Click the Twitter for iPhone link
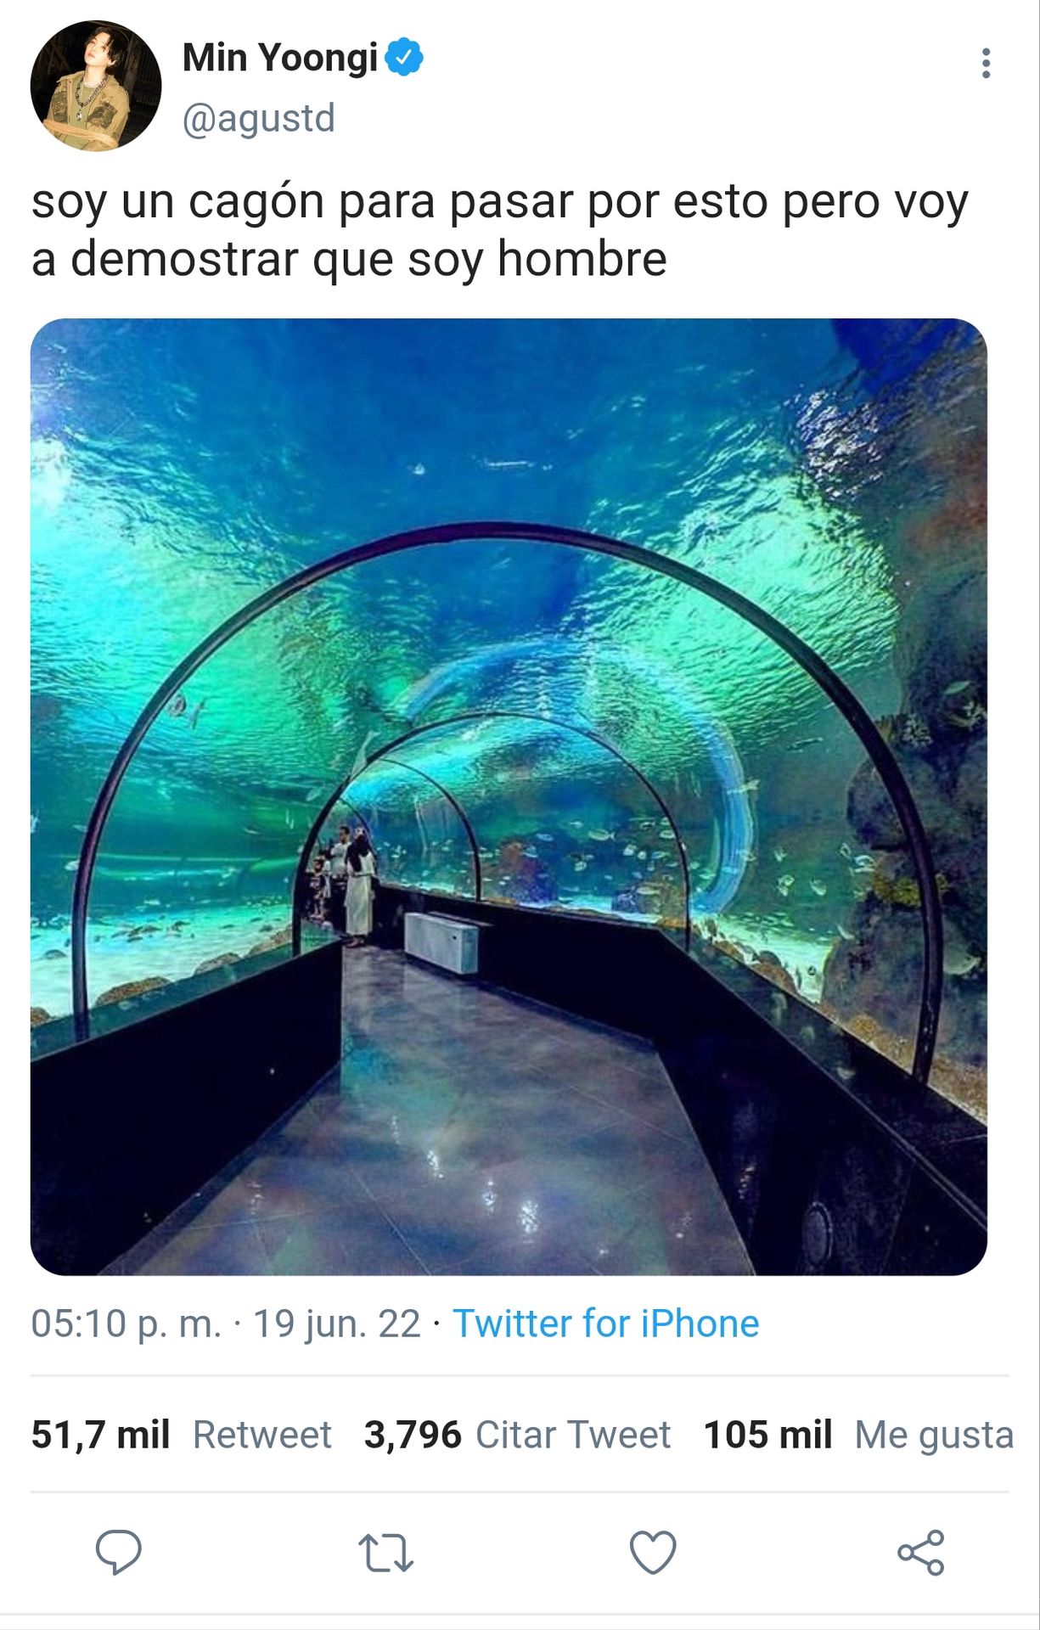This screenshot has height=1630, width=1040. tap(606, 1324)
